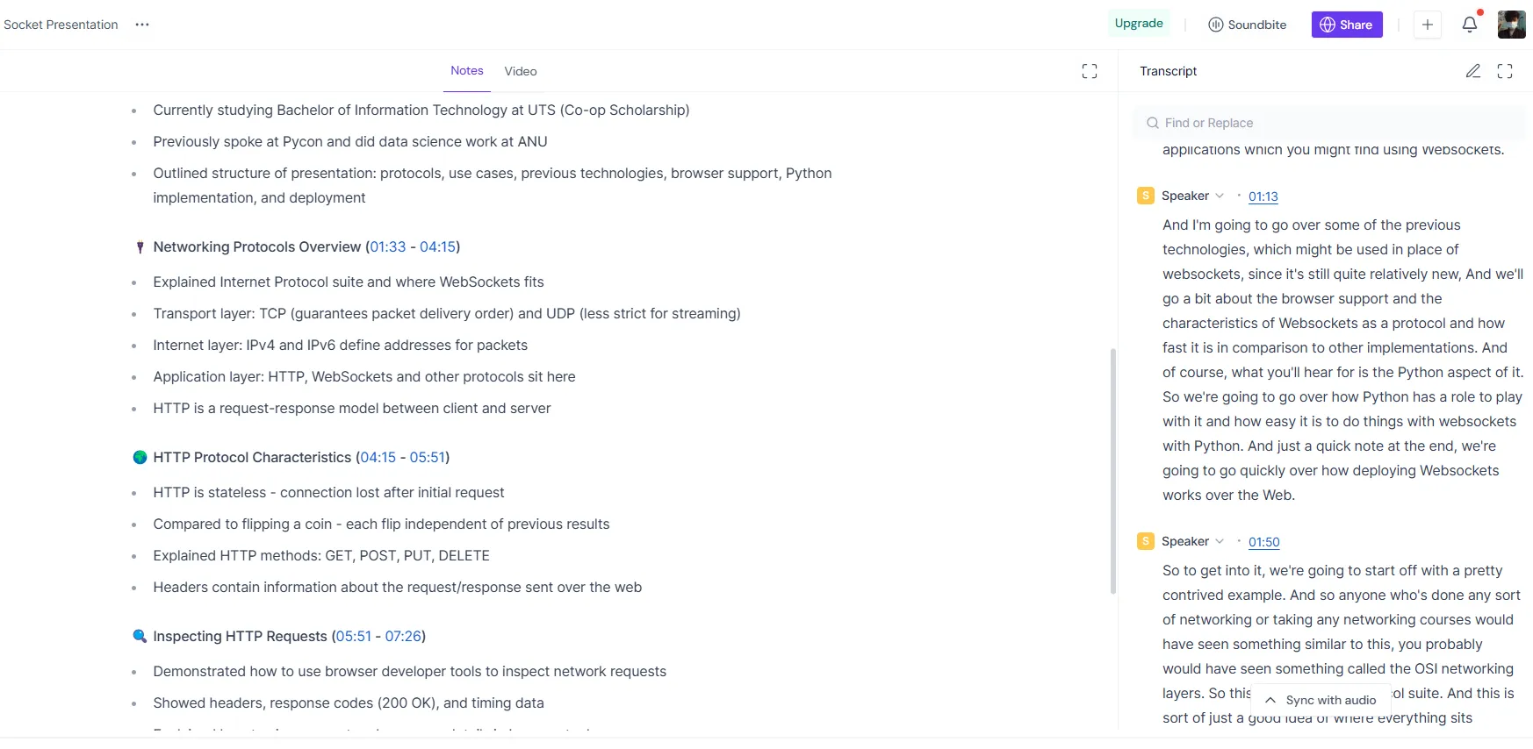Jump to timestamp 01:33 in Networking Protocols Overview
Image resolution: width=1533 pixels, height=749 pixels.
pyautogui.click(x=386, y=246)
